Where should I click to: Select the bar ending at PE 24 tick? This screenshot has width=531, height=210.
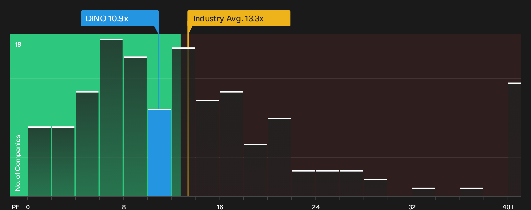click(303, 183)
